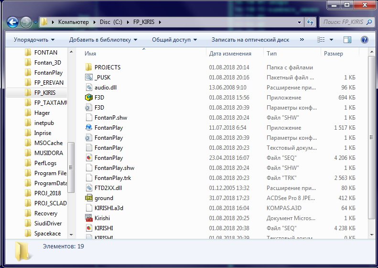Select the _PUSK batch file icon
The height and width of the screenshot is (268, 378).
(89, 77)
